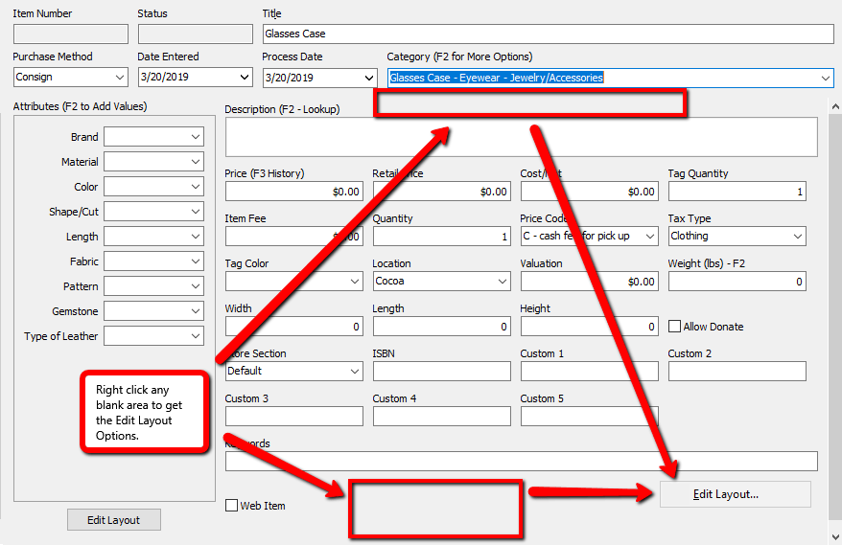Click into the Item Number field
The image size is (842, 545).
[x=70, y=34]
